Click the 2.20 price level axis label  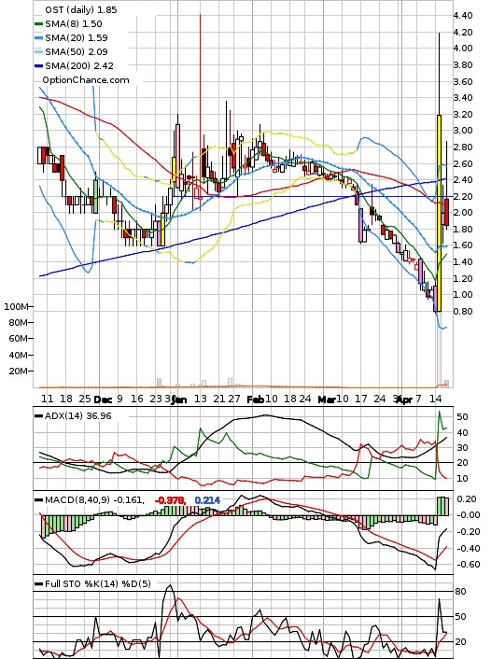tap(463, 196)
